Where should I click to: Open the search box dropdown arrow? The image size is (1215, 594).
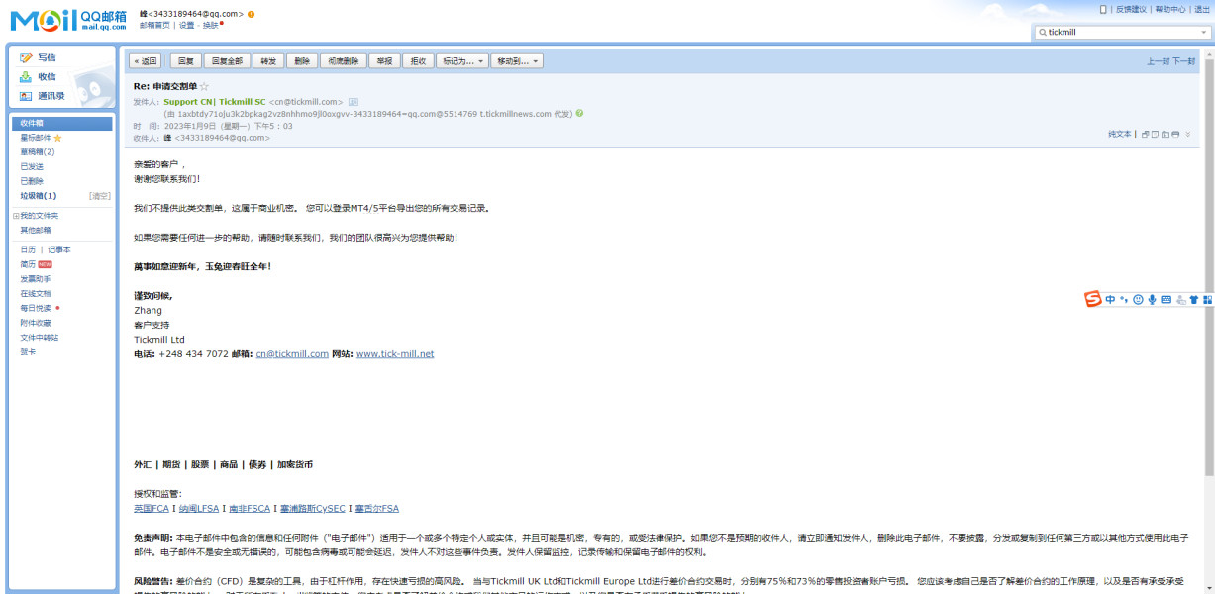tap(1205, 32)
